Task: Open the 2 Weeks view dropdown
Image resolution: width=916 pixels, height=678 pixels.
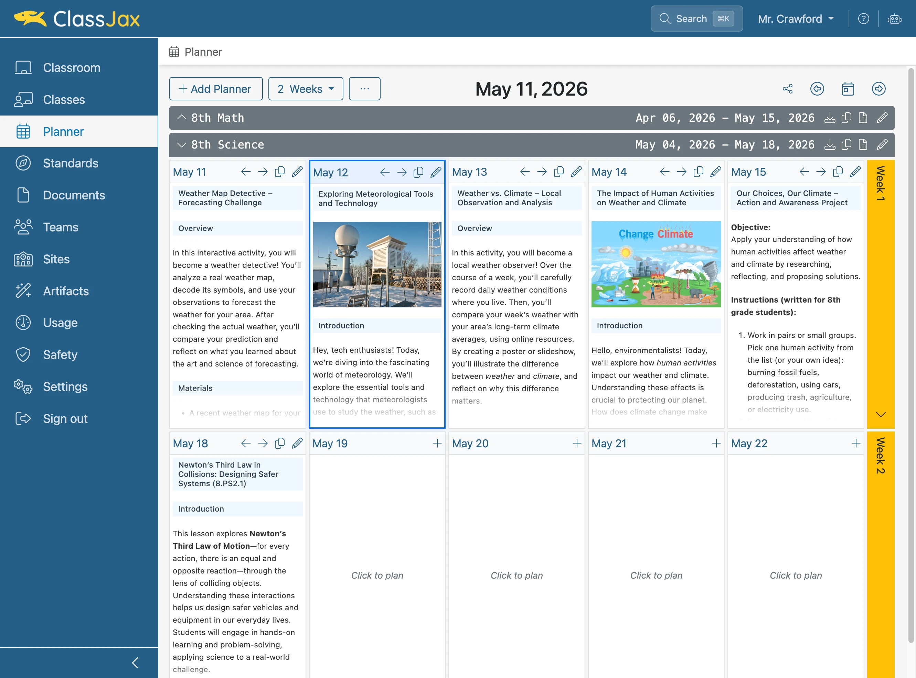Action: click(306, 89)
